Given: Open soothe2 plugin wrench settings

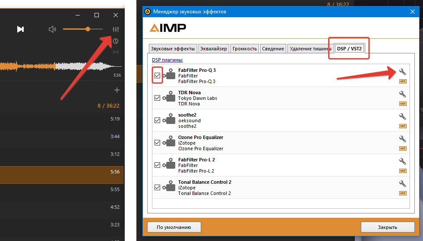Looking at the screenshot, I should tap(402, 117).
